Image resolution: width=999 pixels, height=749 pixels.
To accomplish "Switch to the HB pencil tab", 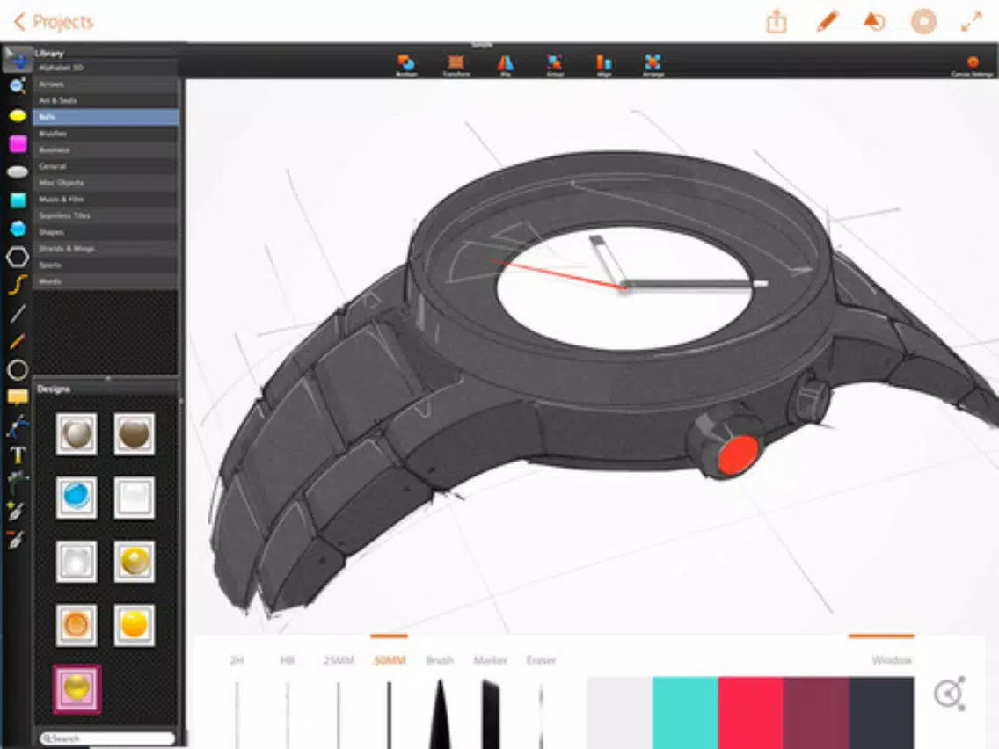I will point(288,660).
